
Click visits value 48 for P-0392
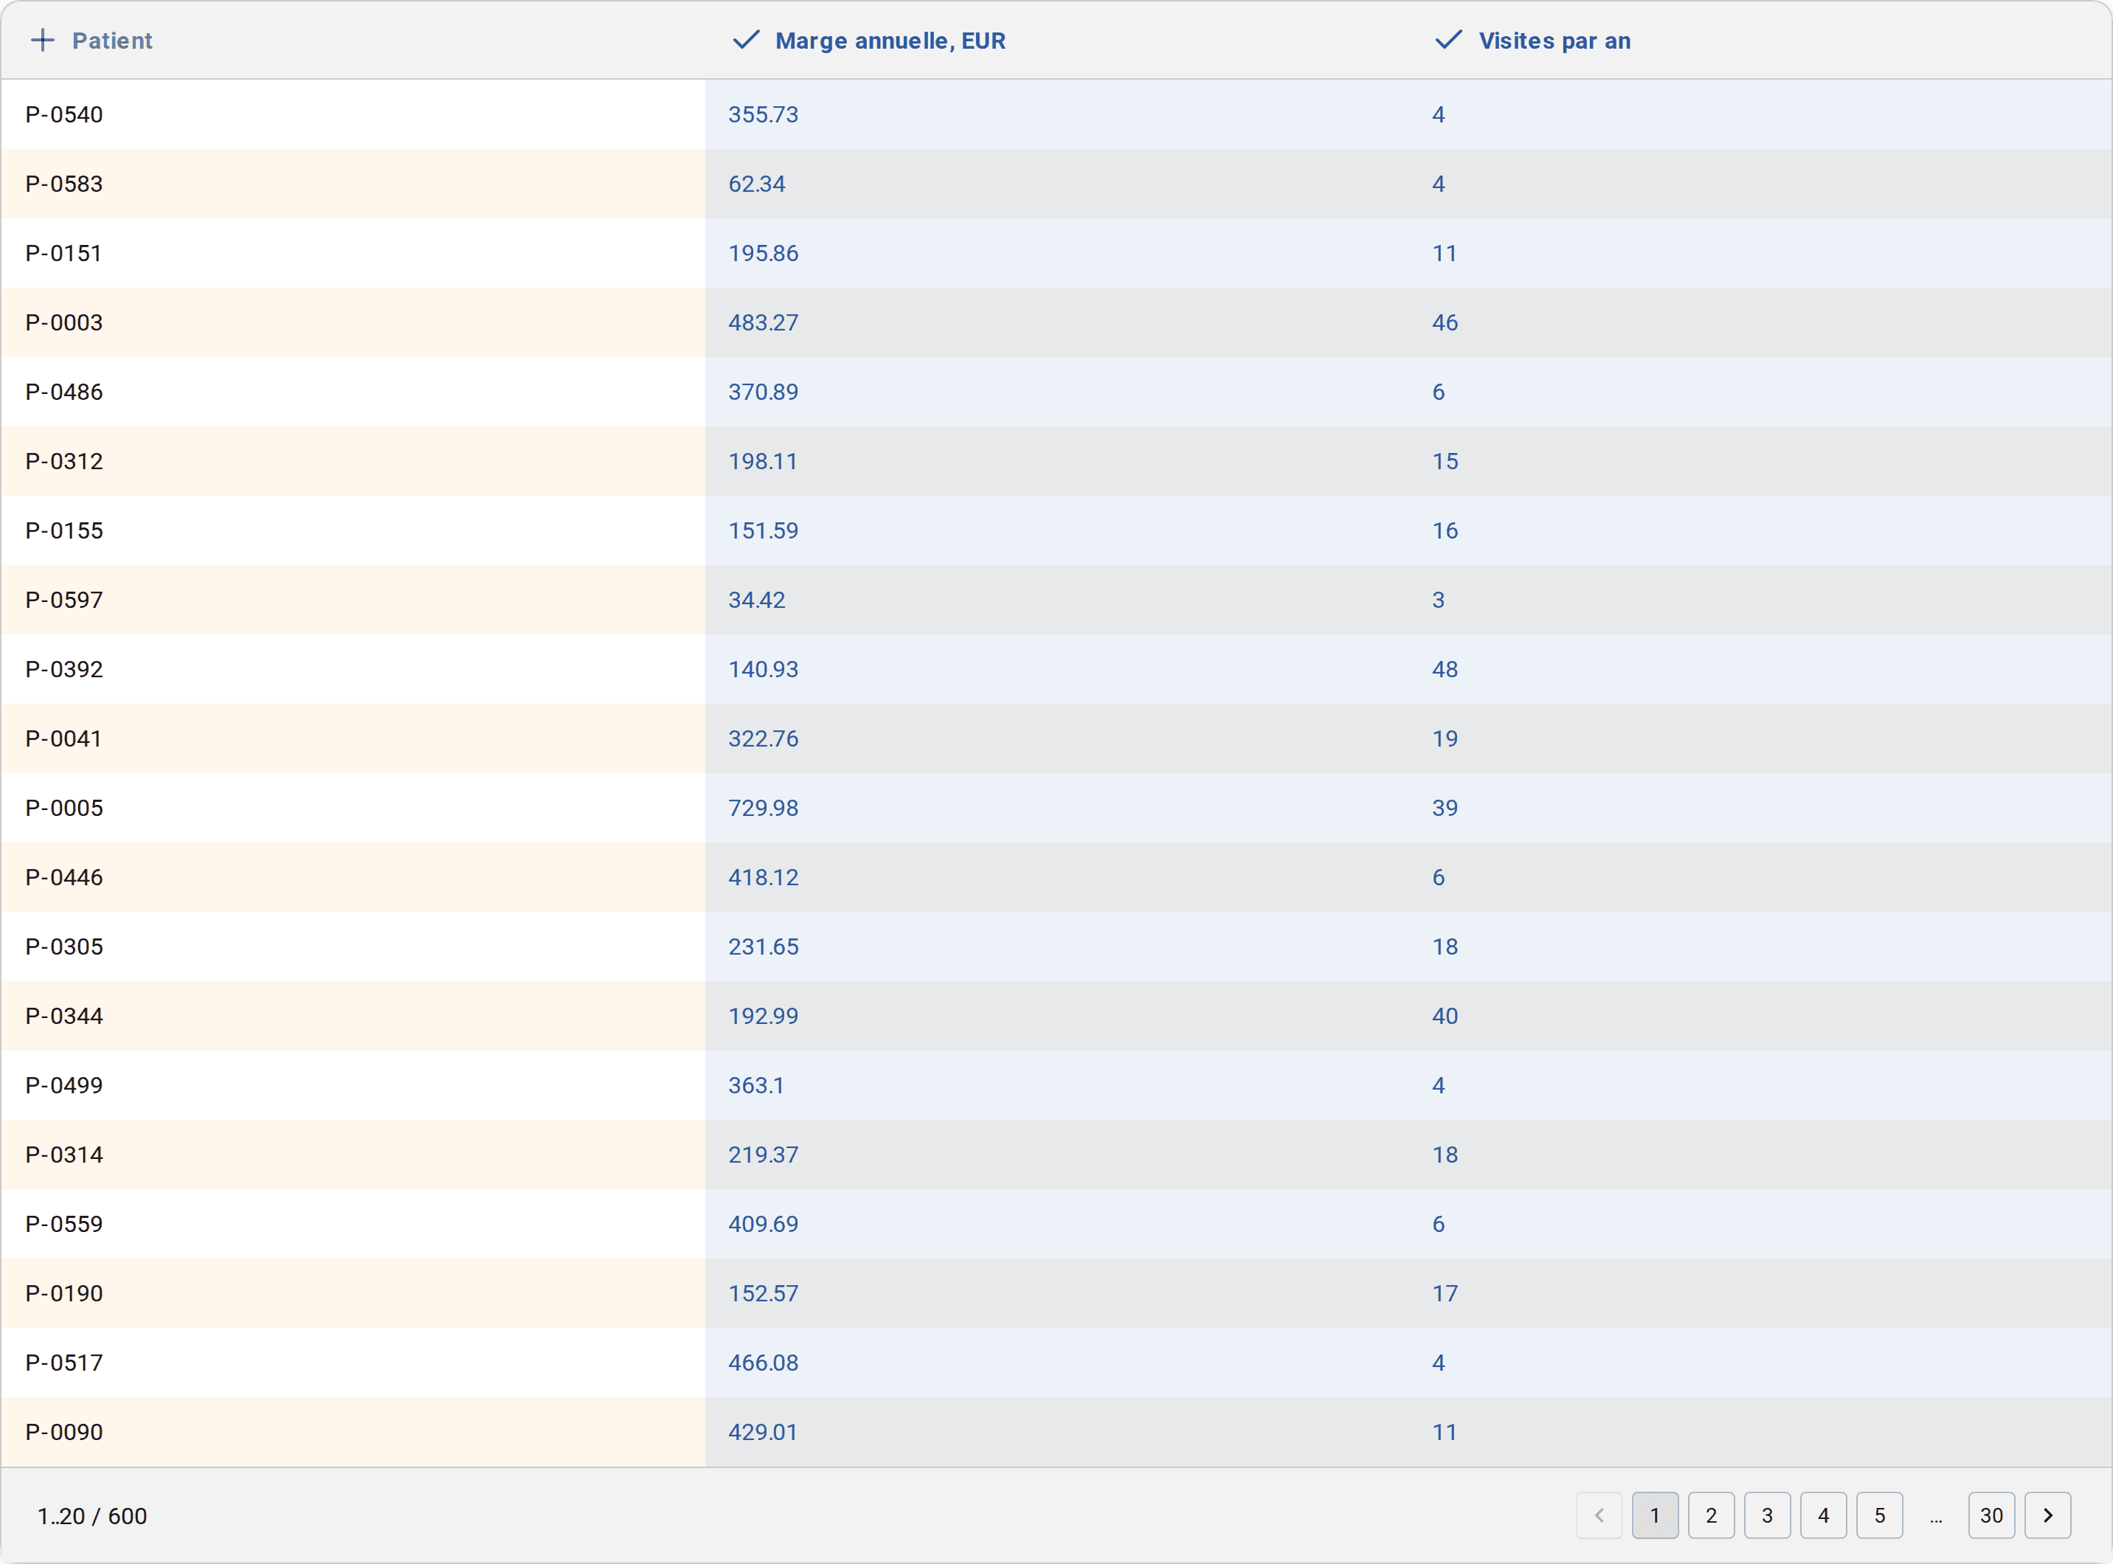click(x=1445, y=669)
